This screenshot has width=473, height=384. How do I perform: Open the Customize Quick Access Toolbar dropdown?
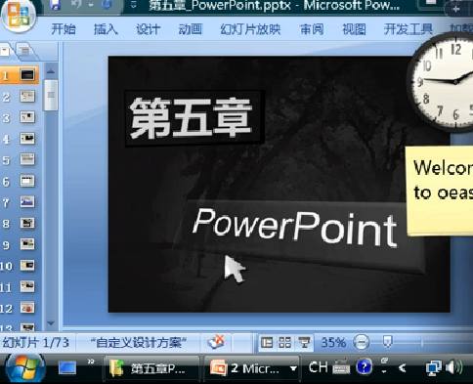pos(133,5)
